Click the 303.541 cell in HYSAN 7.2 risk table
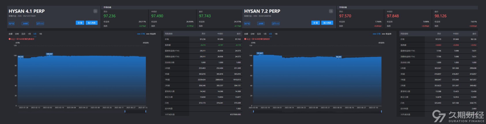The height and width of the screenshot is (124, 486). coord(438,68)
